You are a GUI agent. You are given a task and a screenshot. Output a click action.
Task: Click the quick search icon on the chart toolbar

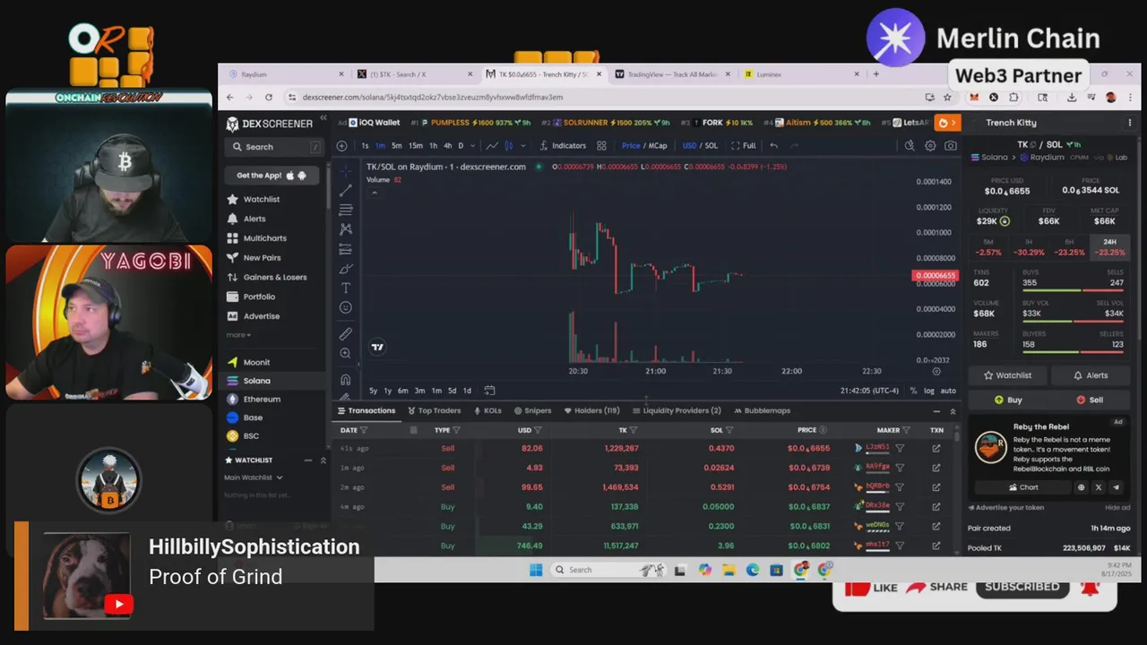click(x=910, y=145)
